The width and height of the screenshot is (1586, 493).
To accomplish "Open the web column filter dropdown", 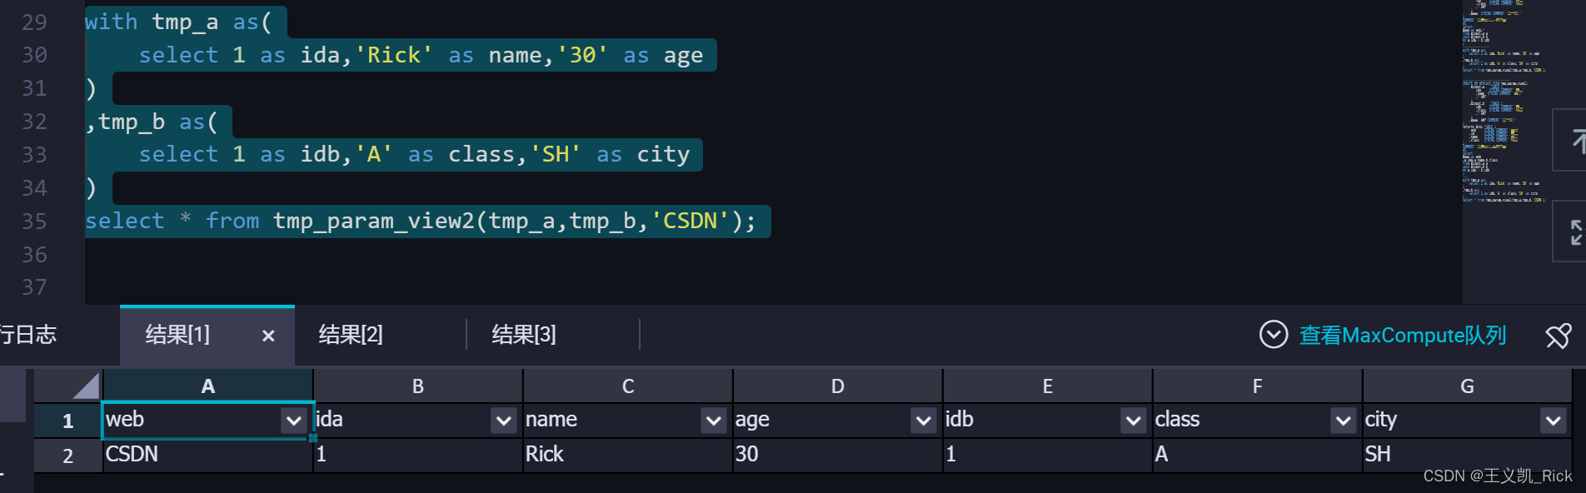I will click(x=293, y=421).
